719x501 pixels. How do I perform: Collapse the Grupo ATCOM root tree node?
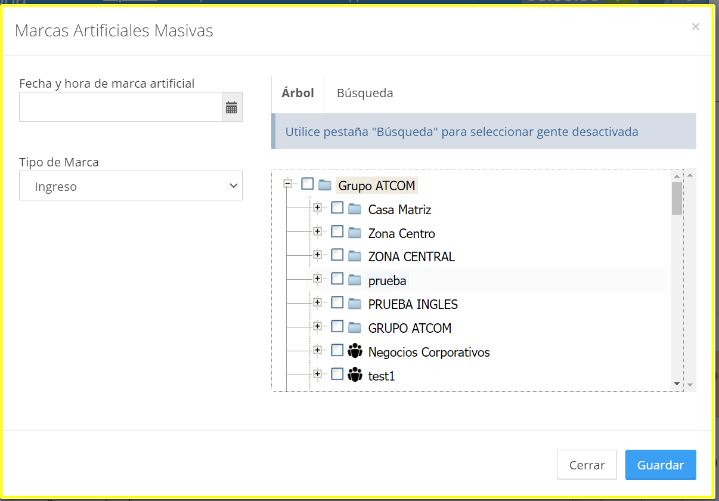pos(288,184)
